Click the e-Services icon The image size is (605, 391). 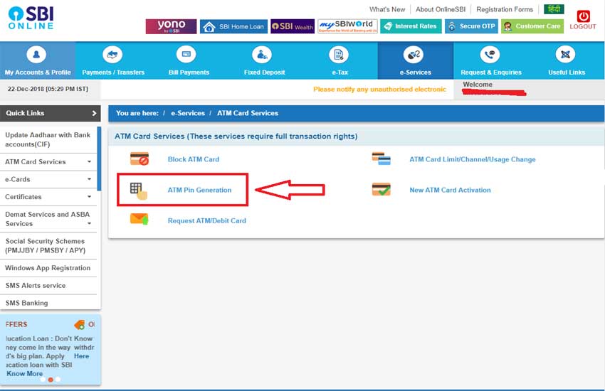coord(414,55)
